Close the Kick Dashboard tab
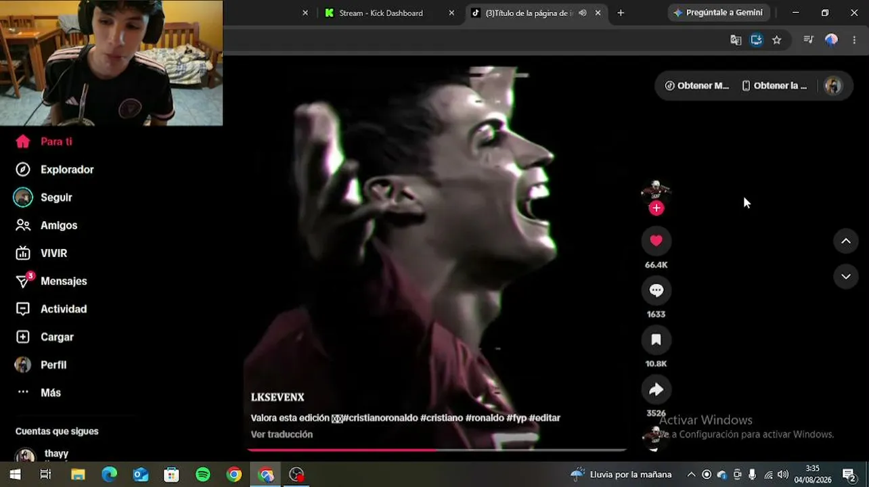This screenshot has height=487, width=869. 452,13
